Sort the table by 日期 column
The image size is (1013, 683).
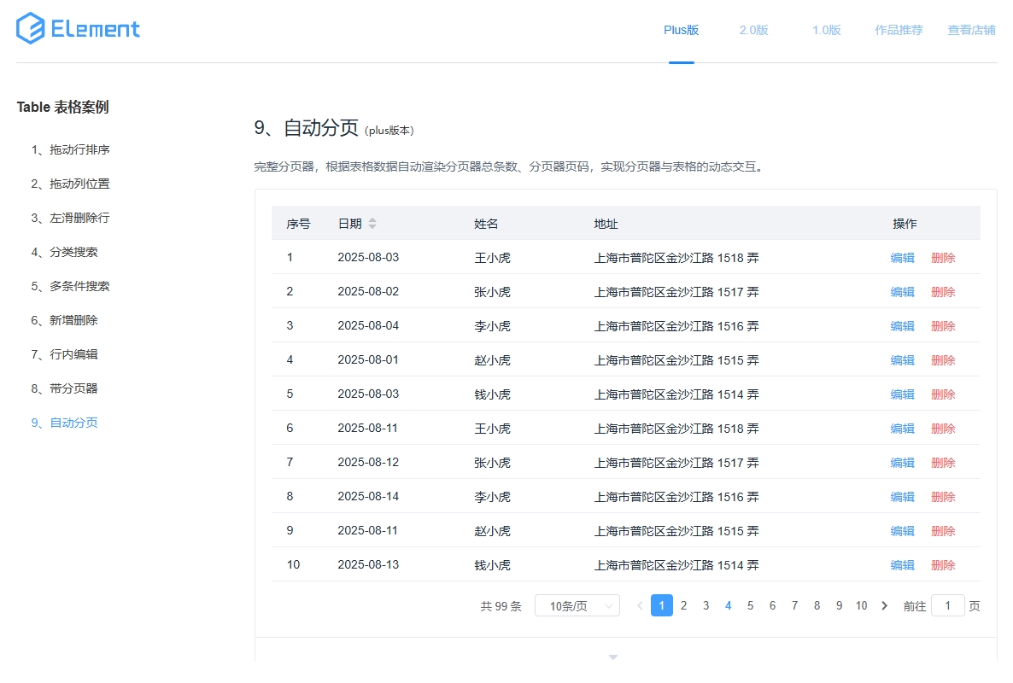372,224
